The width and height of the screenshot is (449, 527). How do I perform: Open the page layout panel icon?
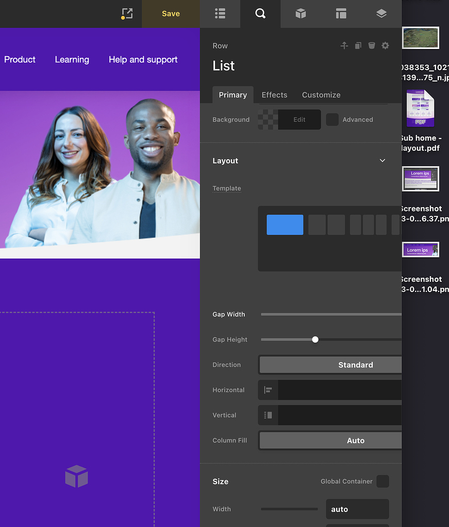click(x=341, y=14)
